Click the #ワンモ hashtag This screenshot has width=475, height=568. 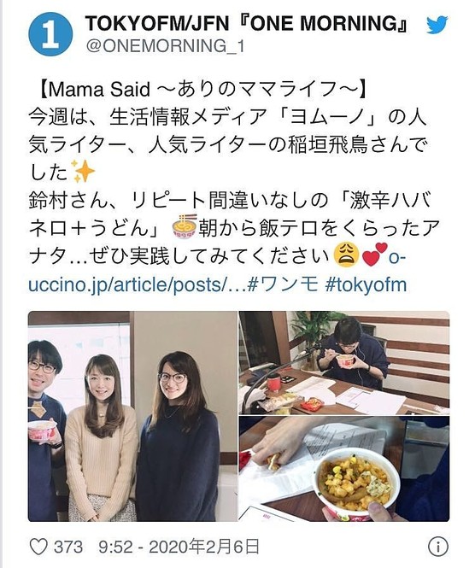pos(283,284)
